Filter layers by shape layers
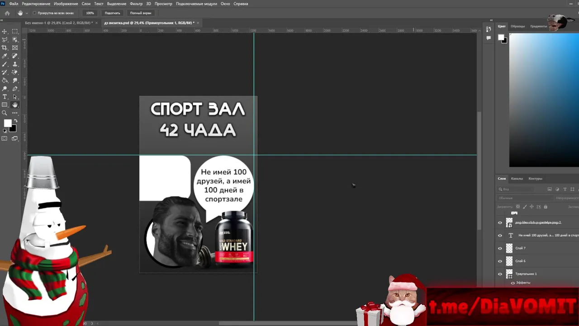The width and height of the screenshot is (579, 326). (573, 189)
